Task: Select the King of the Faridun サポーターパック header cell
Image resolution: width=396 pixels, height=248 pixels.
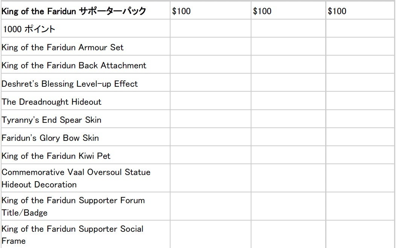Action: pyautogui.click(x=74, y=11)
